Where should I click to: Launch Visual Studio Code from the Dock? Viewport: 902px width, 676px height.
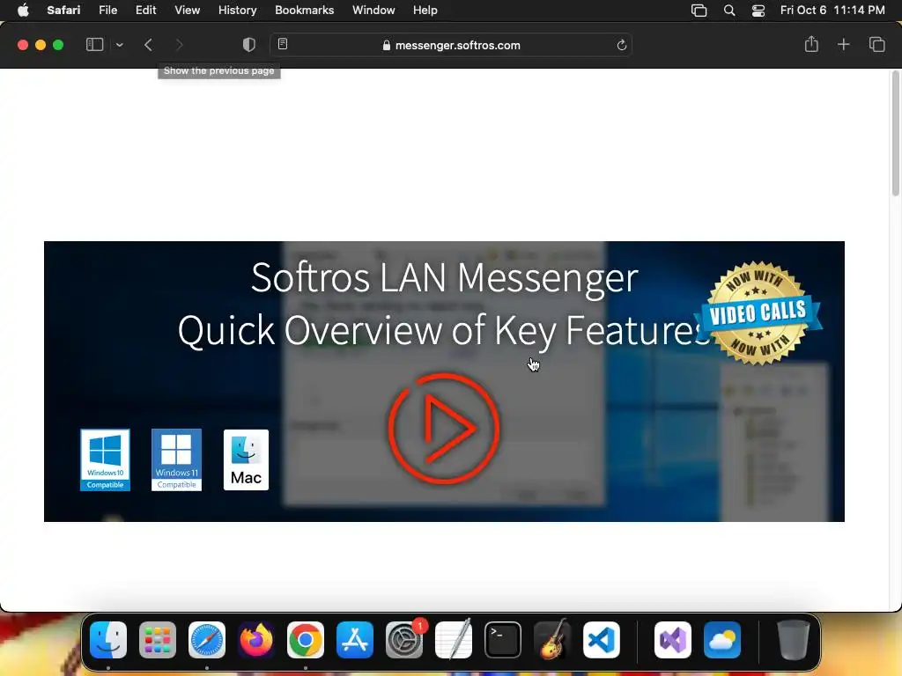(x=602, y=640)
